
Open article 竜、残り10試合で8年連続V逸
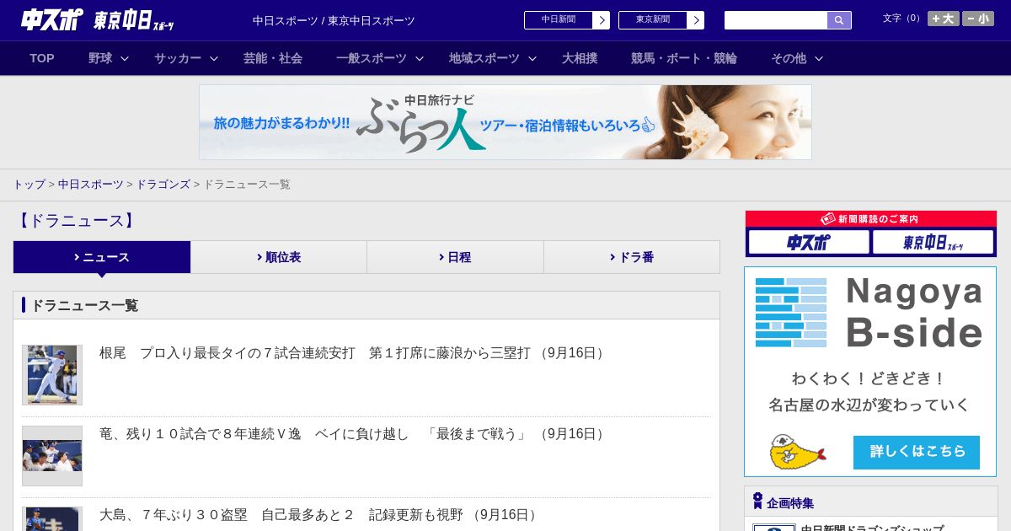[354, 434]
